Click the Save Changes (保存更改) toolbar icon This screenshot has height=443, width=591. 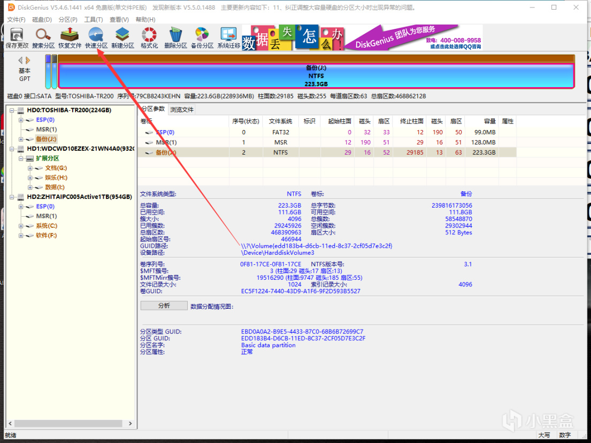[17, 38]
